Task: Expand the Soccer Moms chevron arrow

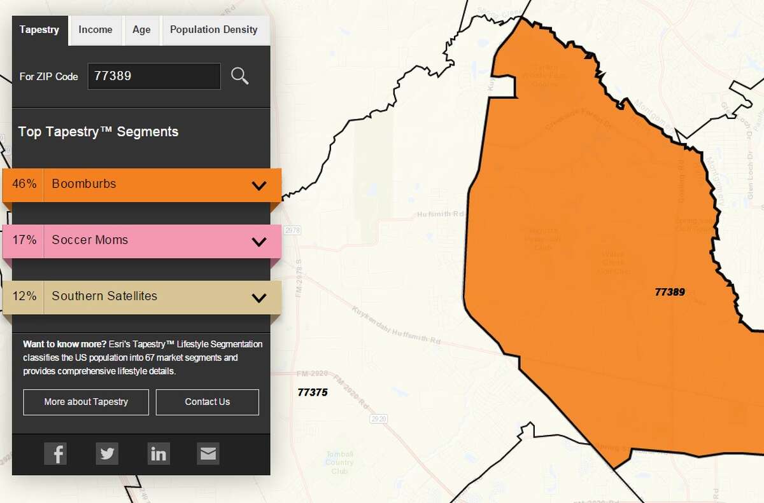Action: (x=258, y=242)
